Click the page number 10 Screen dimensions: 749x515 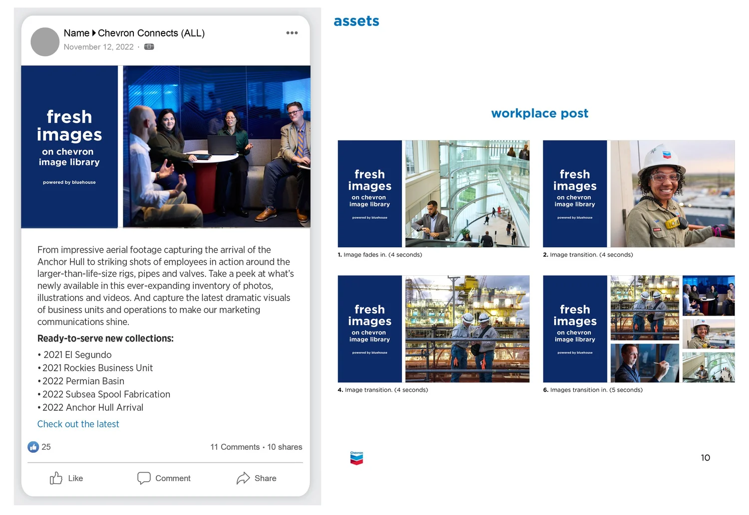click(x=706, y=458)
